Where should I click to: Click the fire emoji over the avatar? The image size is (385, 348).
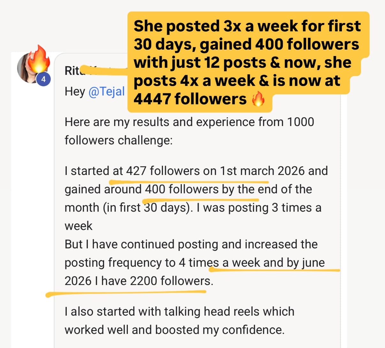pos(39,58)
